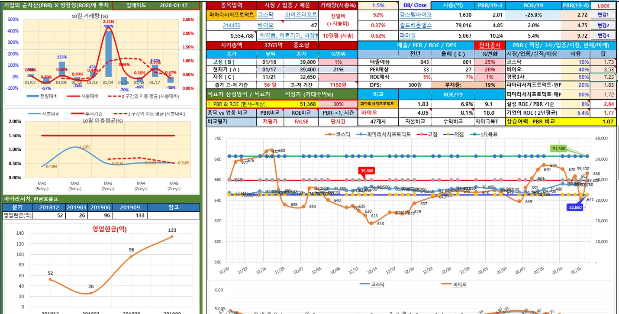Select the -25.9% ROE cell
The height and width of the screenshot is (314, 619).
click(533, 15)
